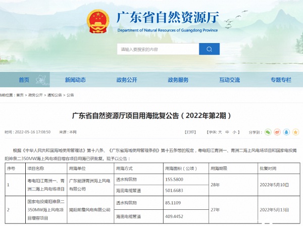Click area value 409.4452
The image size is (303, 226).
[x=174, y=216]
